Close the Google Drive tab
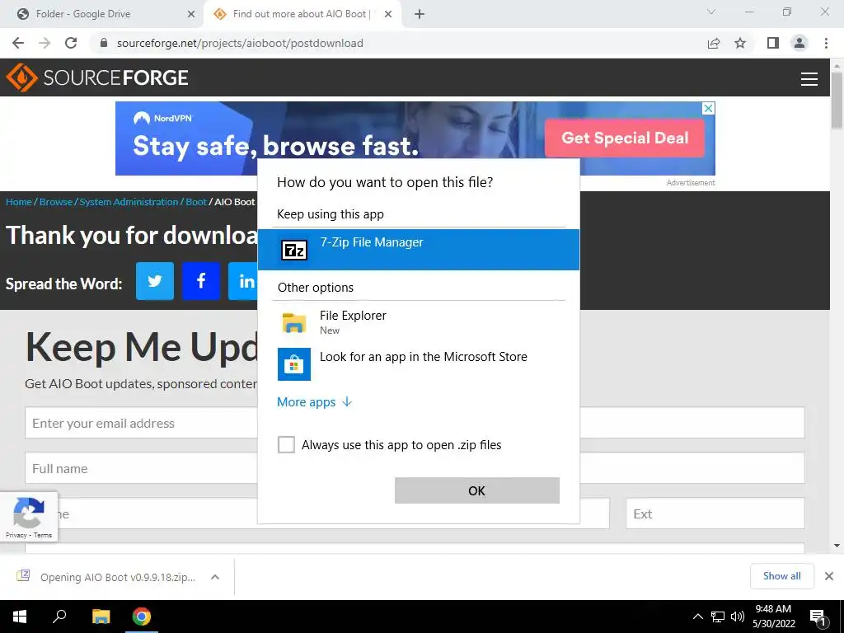Screen dimensions: 844x633 (190, 14)
